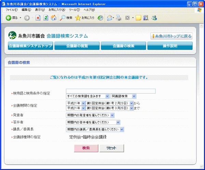Open the Favorites star toolbar icon
The height and width of the screenshot is (170, 205).
[78, 18]
